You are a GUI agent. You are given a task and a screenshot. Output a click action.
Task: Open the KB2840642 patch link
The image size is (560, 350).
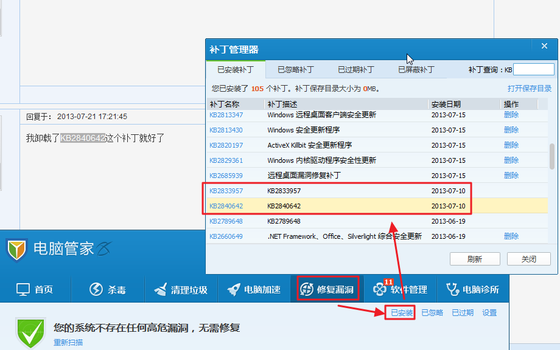pos(226,206)
